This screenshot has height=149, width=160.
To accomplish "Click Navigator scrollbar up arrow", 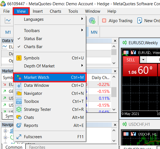I will click(114, 130).
